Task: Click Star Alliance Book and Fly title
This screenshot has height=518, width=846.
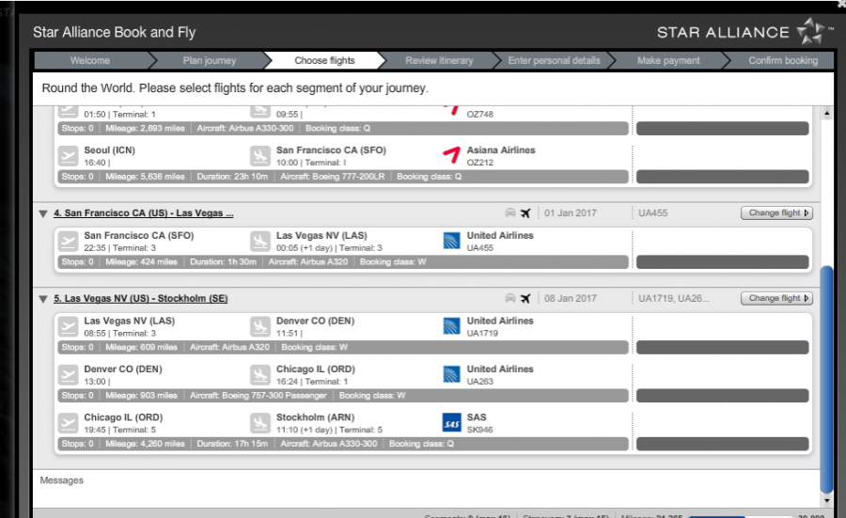Action: coord(115,32)
